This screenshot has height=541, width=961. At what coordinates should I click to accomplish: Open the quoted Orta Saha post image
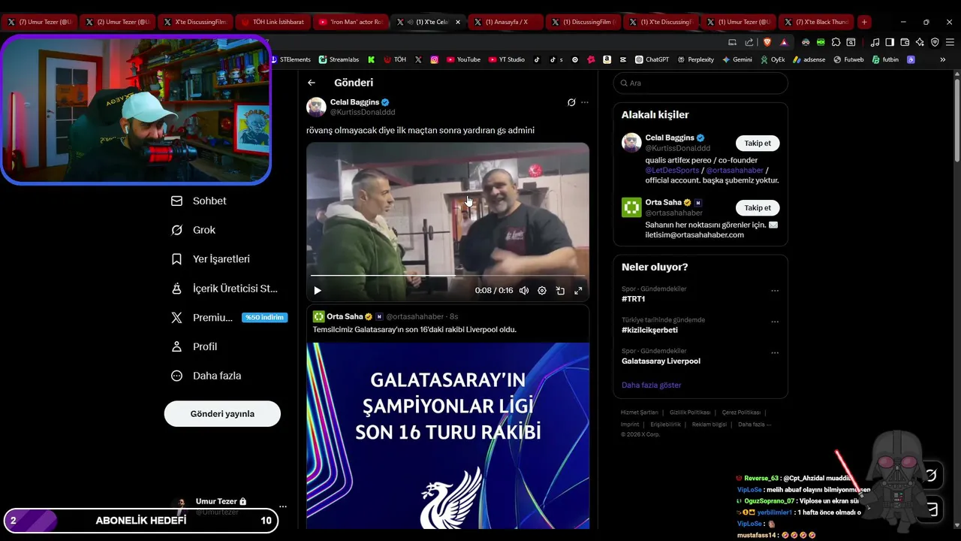(447, 436)
